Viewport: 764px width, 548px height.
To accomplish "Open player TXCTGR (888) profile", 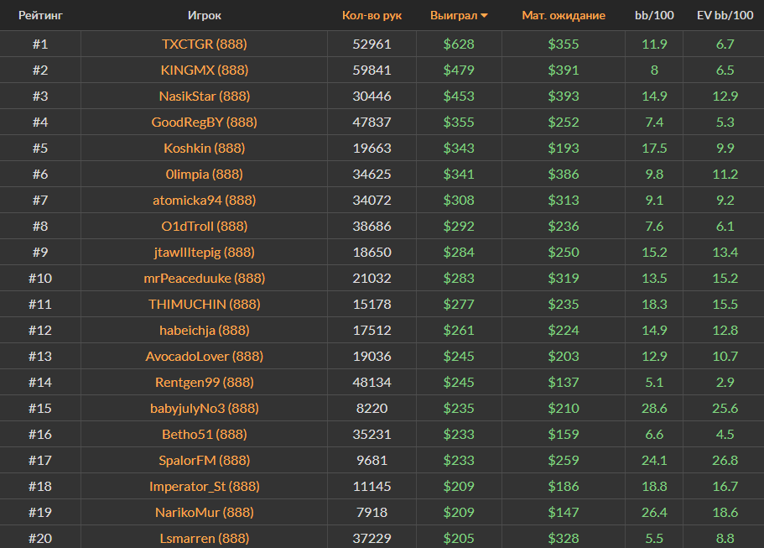I will coord(204,44).
